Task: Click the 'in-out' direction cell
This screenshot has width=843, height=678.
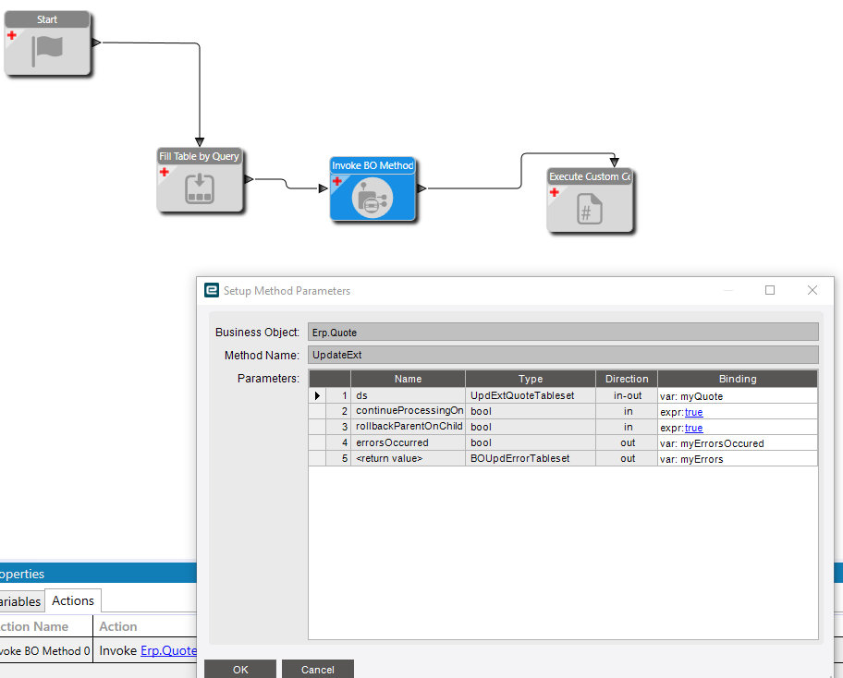Action: (x=627, y=395)
